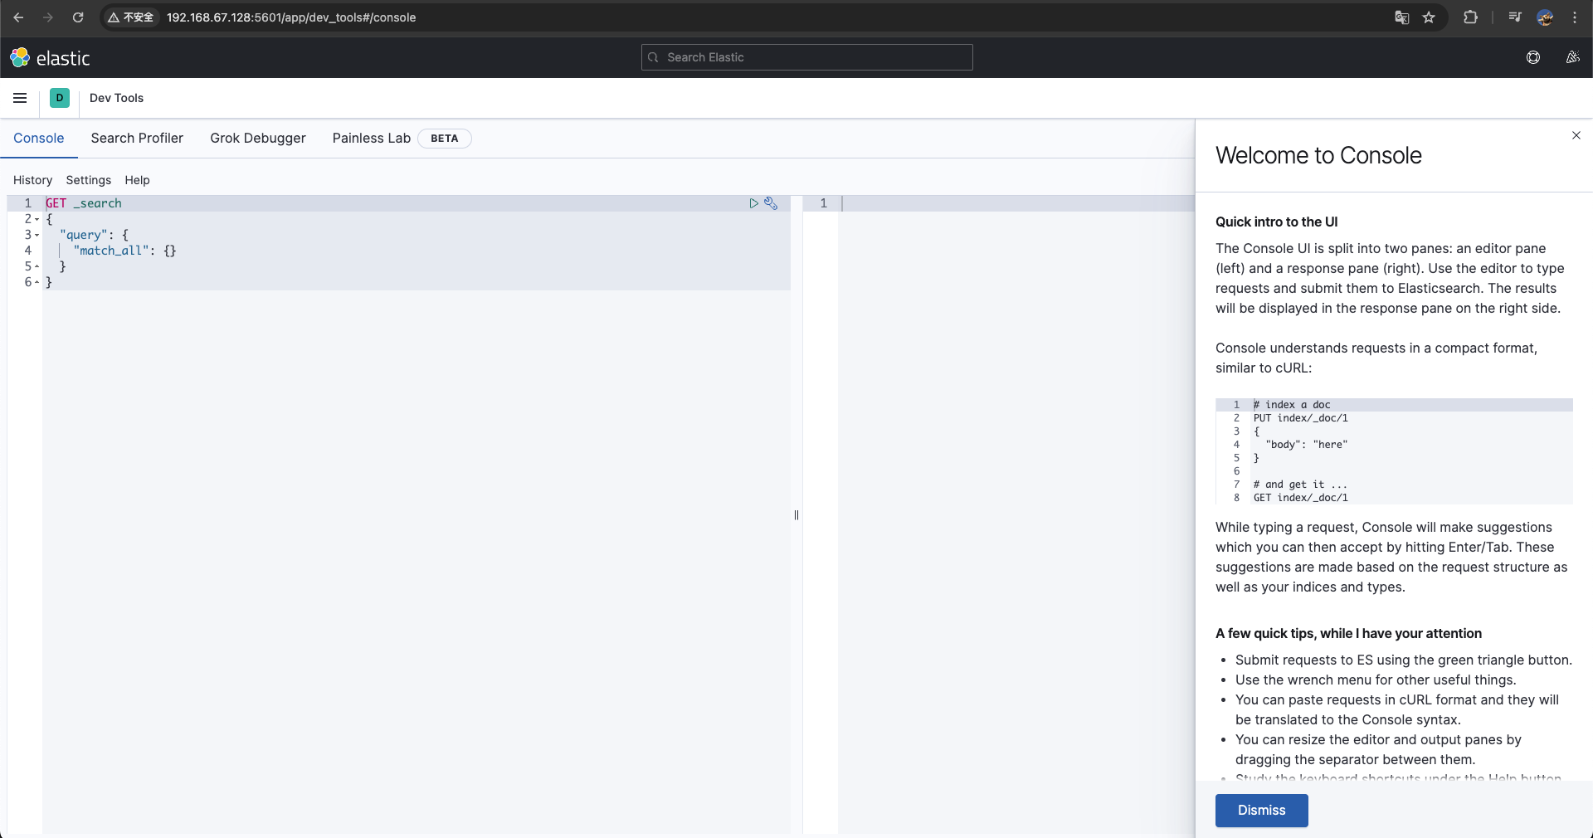Viewport: 1593px width, 838px height.
Task: Open the browser profile avatar
Action: 1545,17
